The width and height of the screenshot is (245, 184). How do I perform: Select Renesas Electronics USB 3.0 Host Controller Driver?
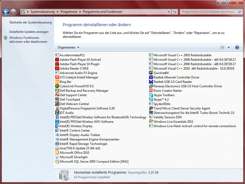click(x=185, y=86)
